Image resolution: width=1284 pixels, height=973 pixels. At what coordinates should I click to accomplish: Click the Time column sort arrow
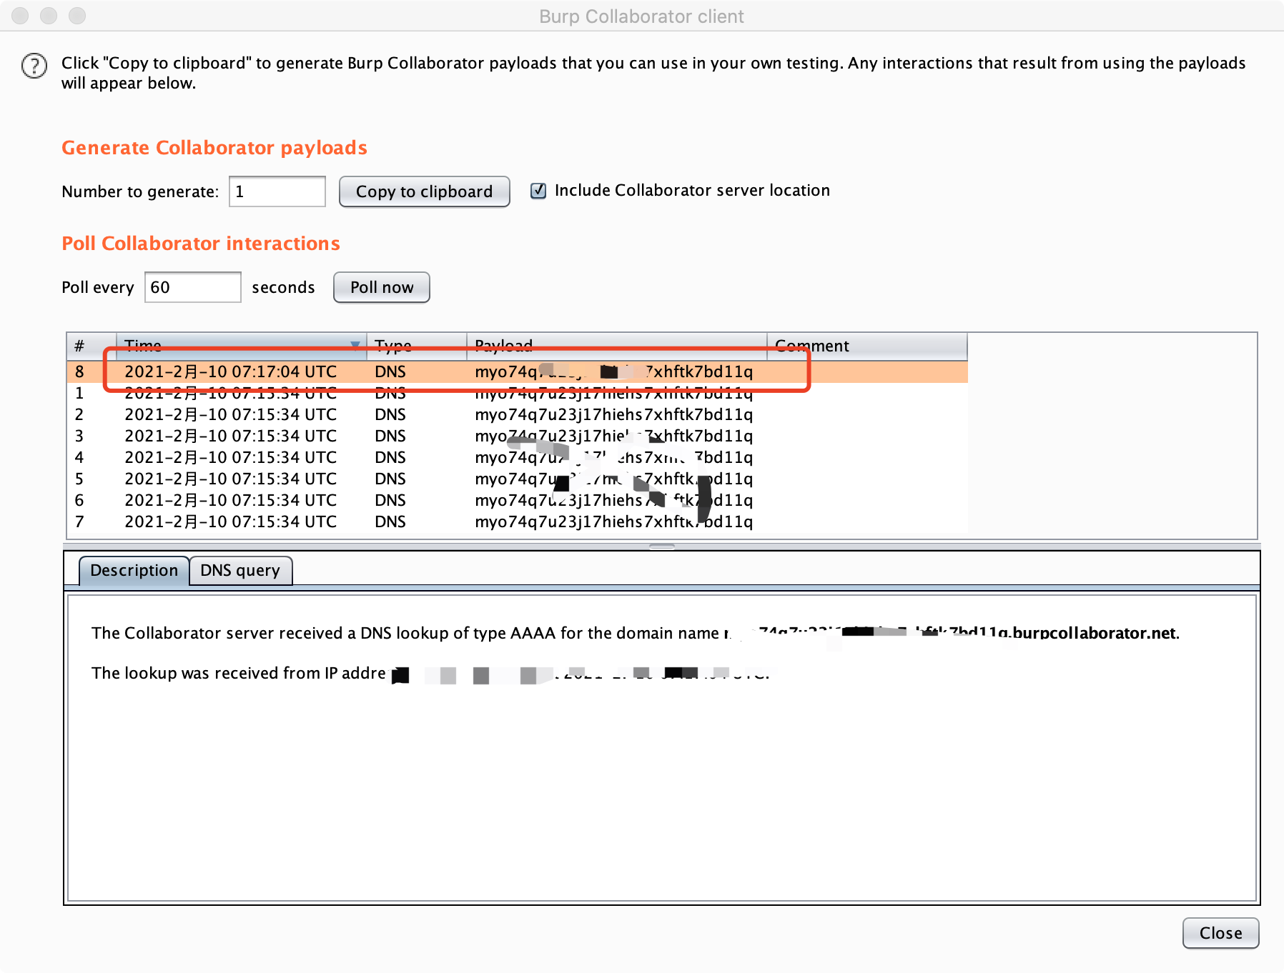(355, 346)
